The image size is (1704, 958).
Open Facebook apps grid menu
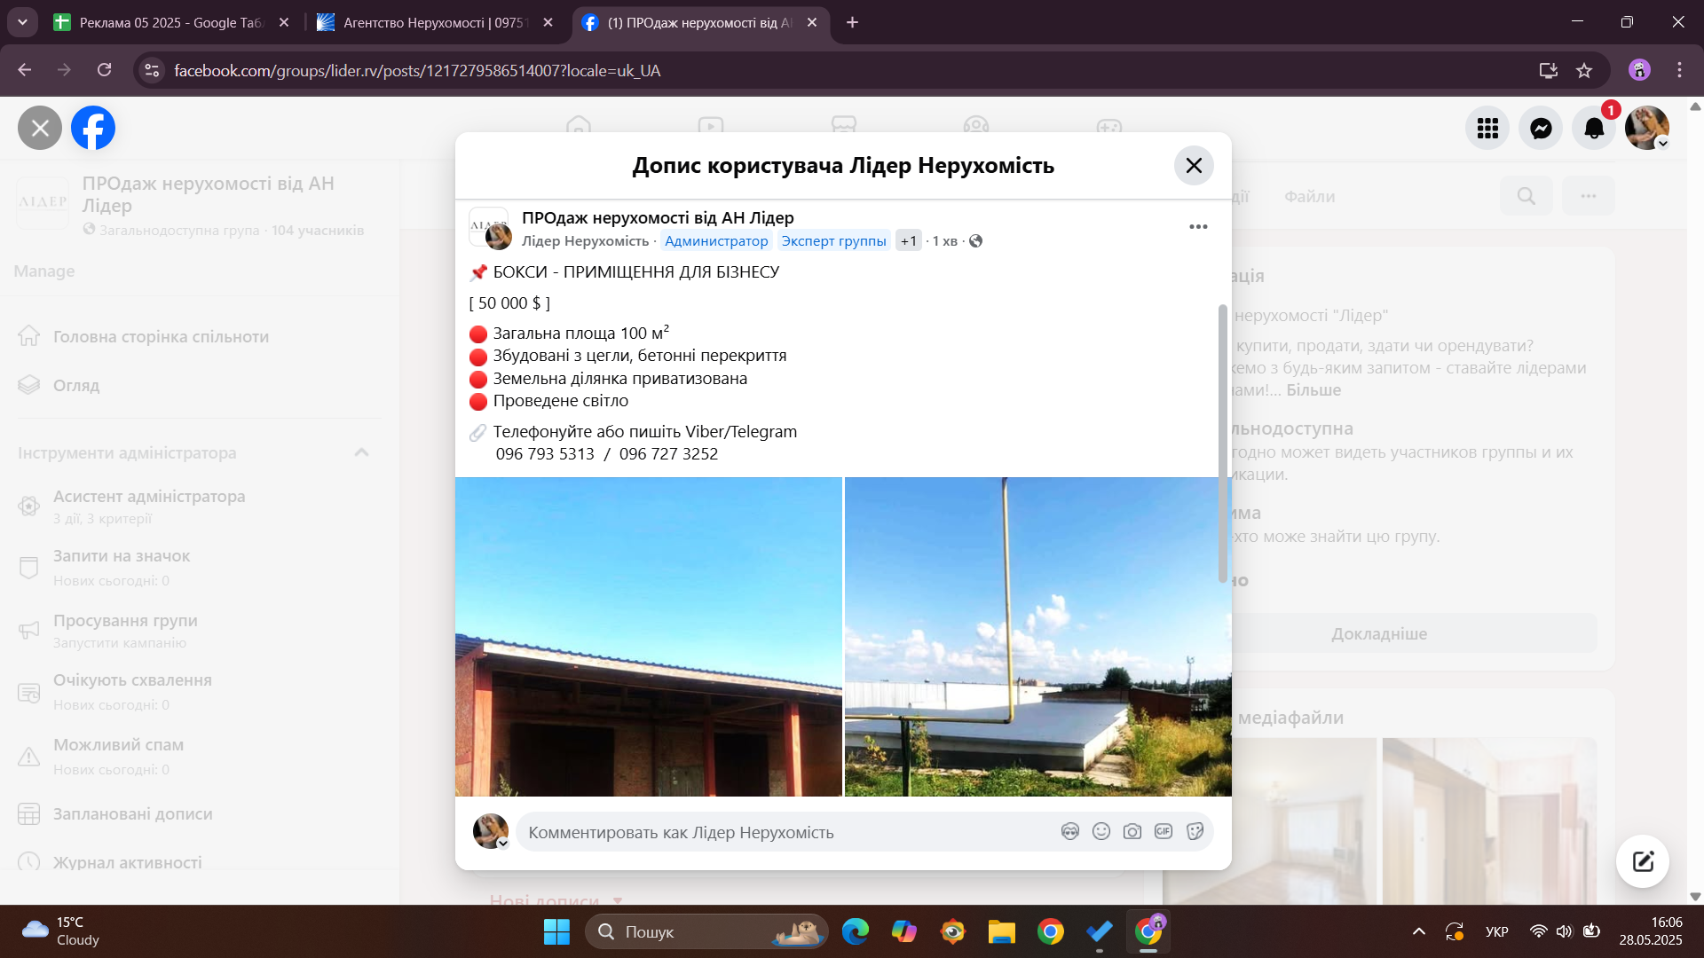1487,129
